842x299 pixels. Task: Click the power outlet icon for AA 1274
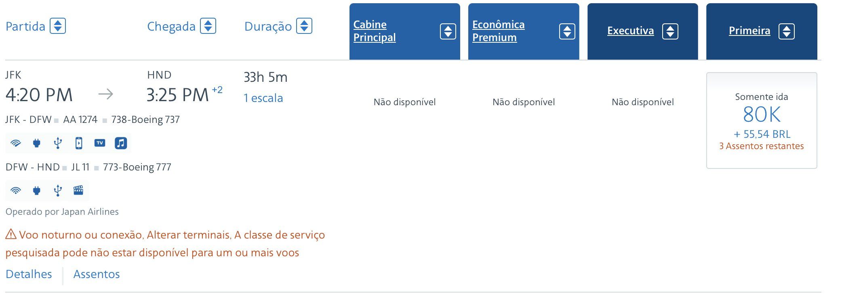point(37,143)
